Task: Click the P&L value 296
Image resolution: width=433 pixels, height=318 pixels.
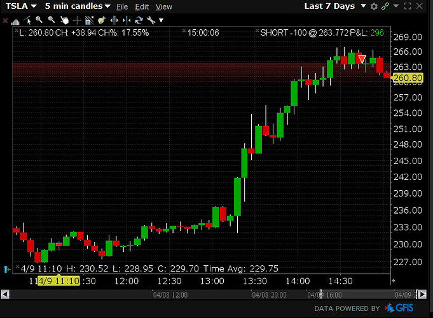Action: (x=377, y=32)
